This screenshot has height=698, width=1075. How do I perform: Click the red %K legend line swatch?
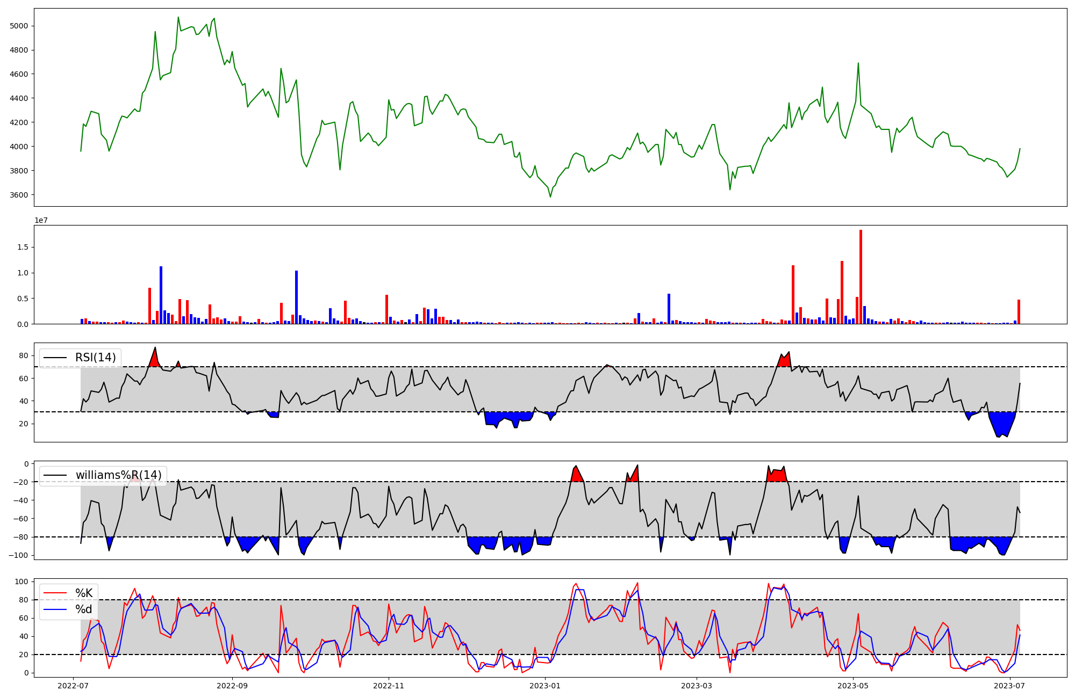[55, 593]
